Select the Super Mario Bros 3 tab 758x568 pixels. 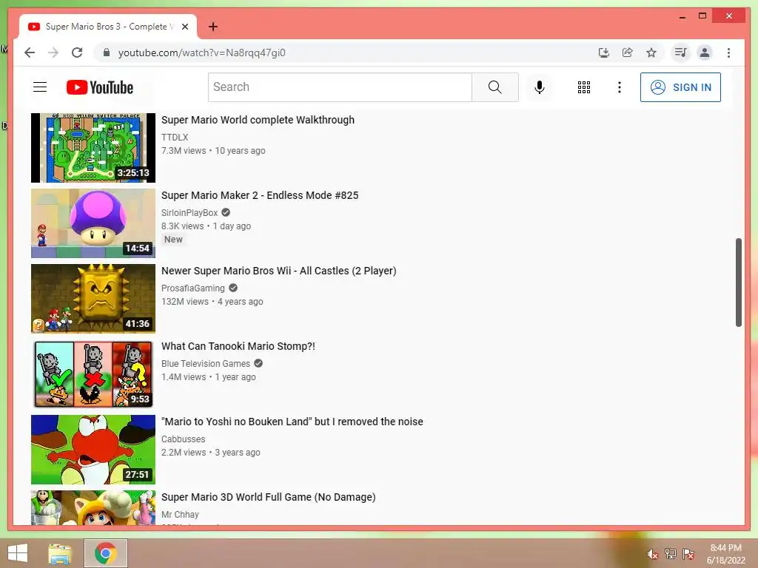pyautogui.click(x=107, y=27)
